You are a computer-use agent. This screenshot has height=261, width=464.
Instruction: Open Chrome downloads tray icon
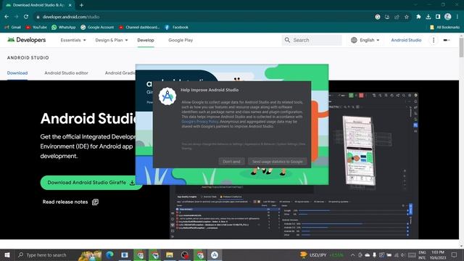(428, 17)
